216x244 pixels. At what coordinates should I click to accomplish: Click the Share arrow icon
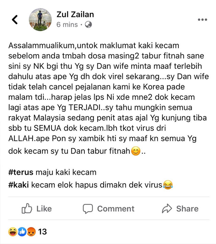click(167, 208)
